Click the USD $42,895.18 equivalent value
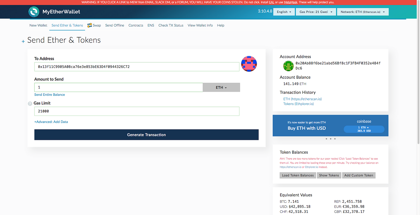Screen dimensions: 420x215 point(295,207)
